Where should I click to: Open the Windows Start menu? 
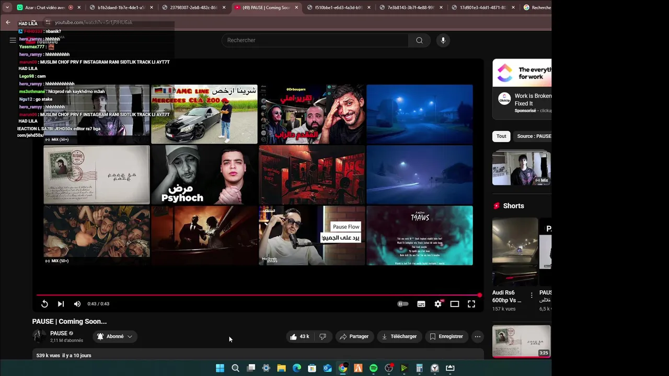[x=220, y=368]
